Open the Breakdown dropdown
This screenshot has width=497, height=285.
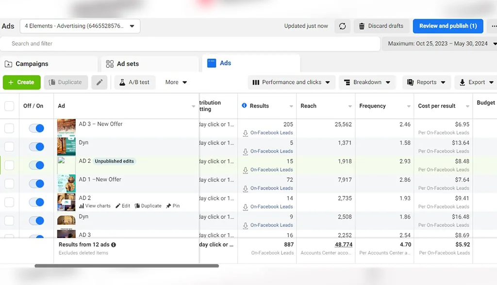click(367, 82)
